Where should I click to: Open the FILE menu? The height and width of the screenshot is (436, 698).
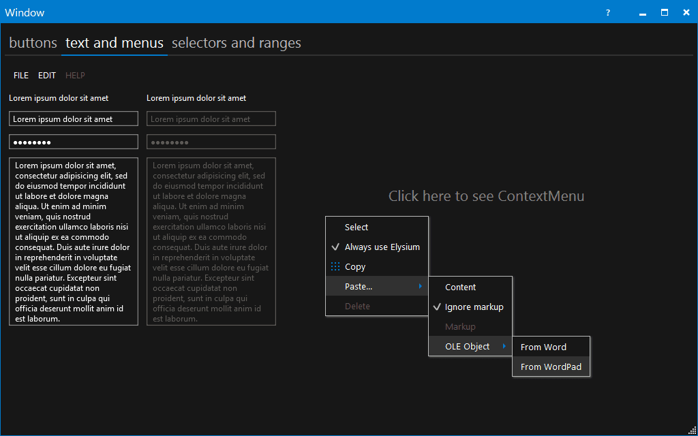pos(20,75)
